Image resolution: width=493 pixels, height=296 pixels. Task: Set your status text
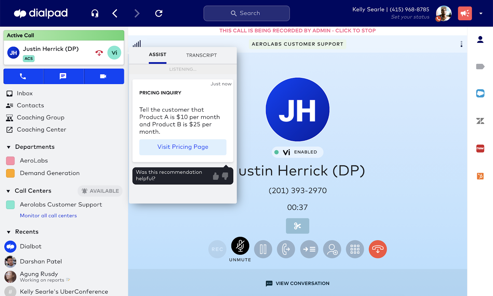410,17
